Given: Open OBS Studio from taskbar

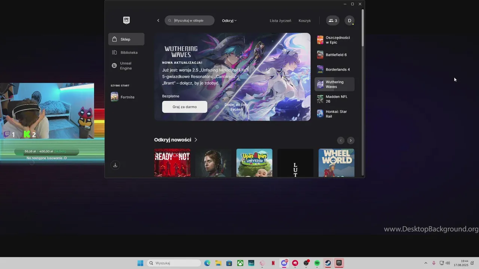Looking at the screenshot, I should [x=306, y=263].
